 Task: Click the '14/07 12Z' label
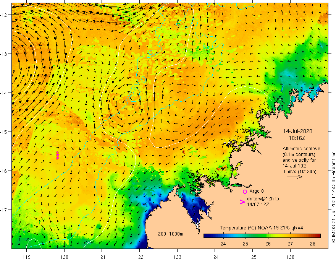(x=258, y=205)
